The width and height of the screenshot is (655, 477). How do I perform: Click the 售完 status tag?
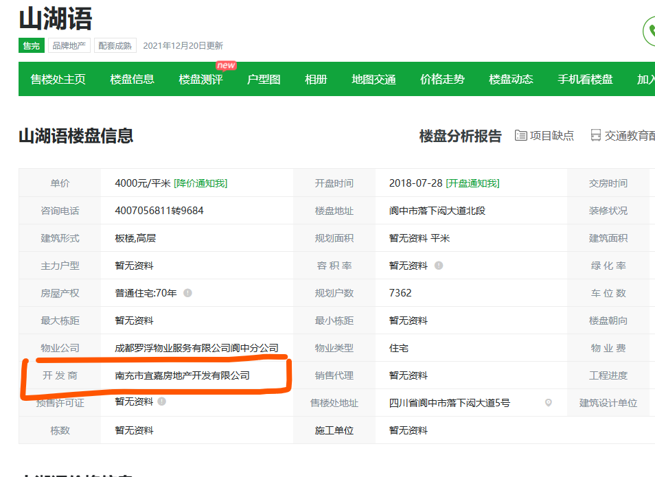(x=32, y=45)
